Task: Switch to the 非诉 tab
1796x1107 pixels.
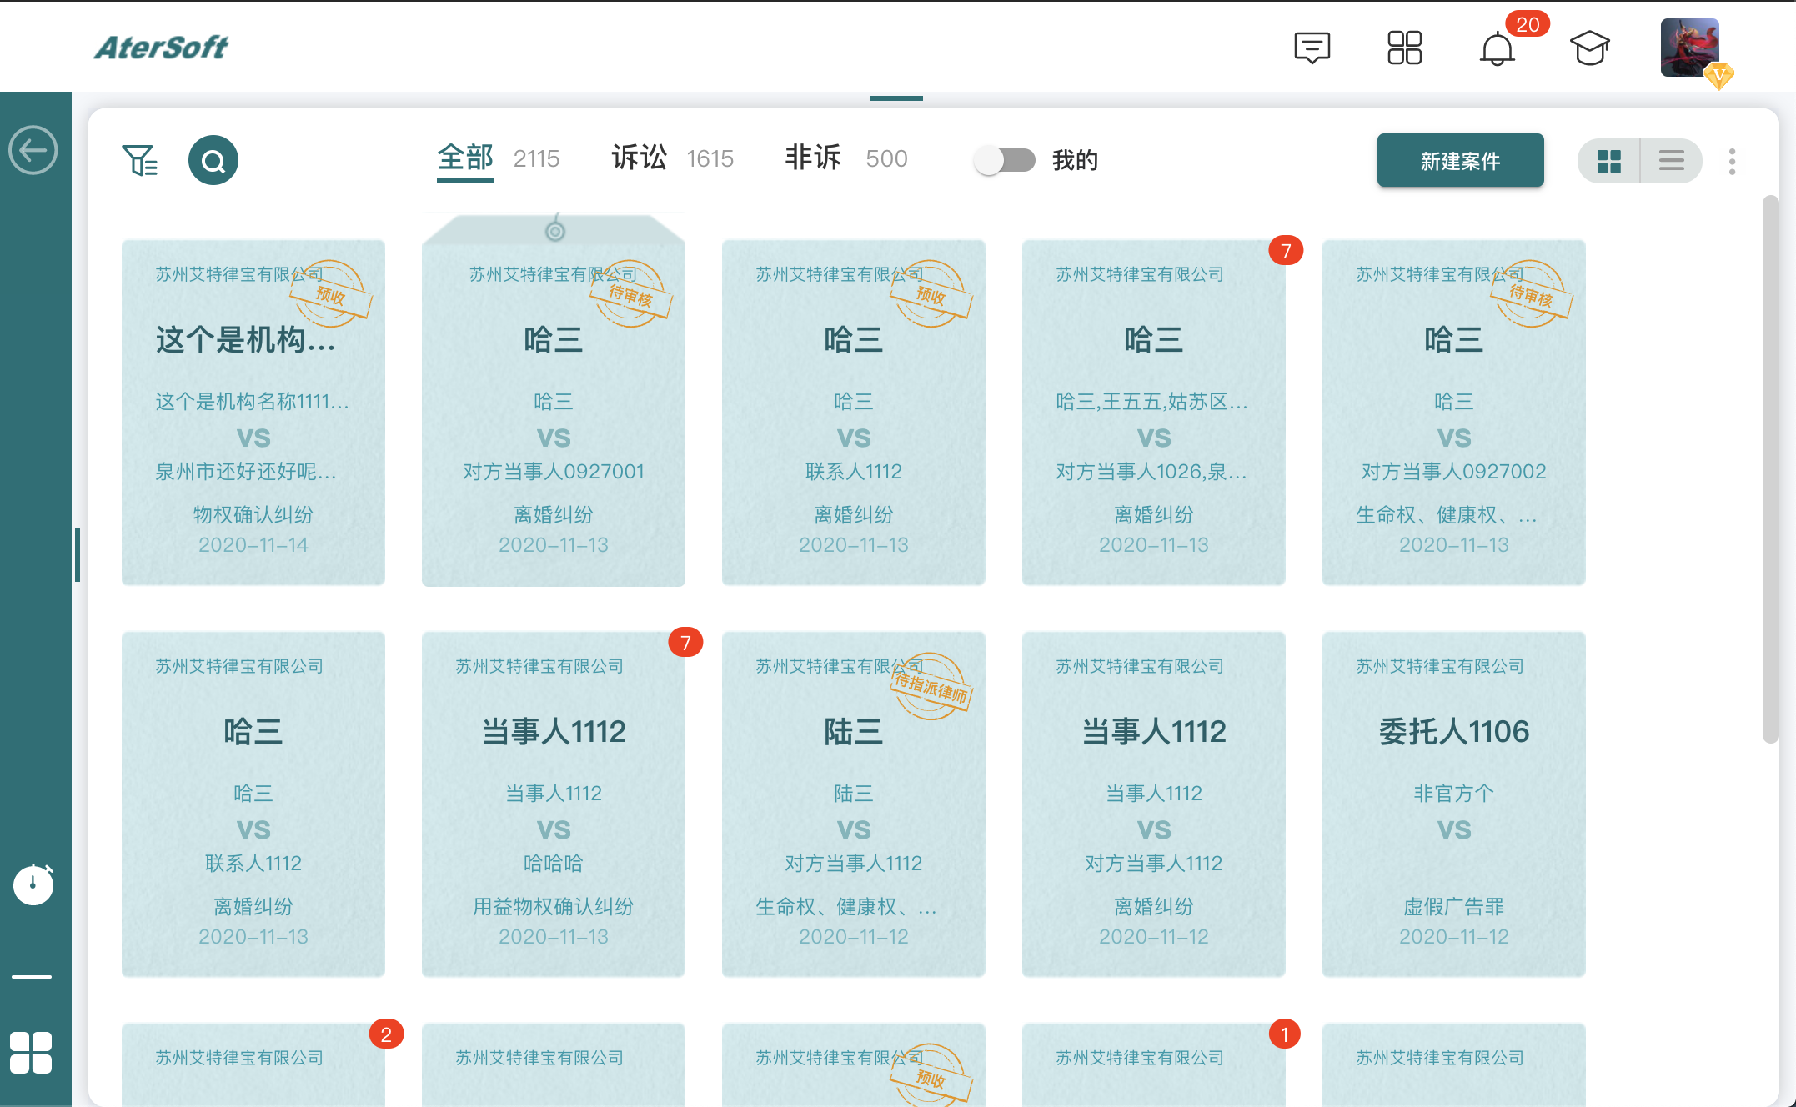Action: (x=813, y=158)
